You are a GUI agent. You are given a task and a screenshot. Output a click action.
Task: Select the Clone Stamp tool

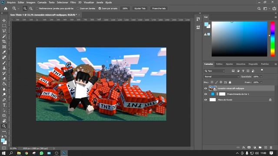[4, 68]
